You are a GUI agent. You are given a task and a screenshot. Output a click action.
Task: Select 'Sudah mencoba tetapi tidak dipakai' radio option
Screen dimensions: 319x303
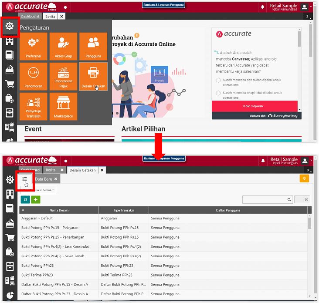click(218, 93)
